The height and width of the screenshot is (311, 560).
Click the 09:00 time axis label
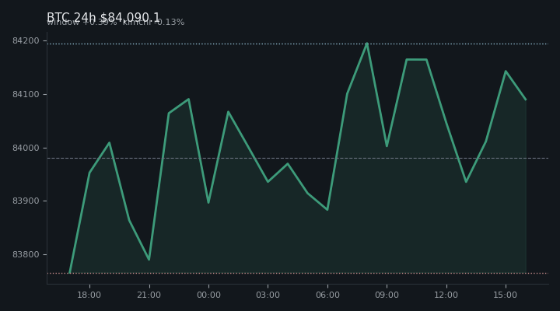coord(387,295)
